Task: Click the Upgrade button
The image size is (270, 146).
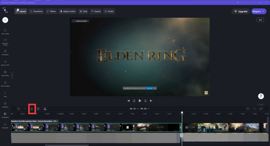Action: pos(241,11)
